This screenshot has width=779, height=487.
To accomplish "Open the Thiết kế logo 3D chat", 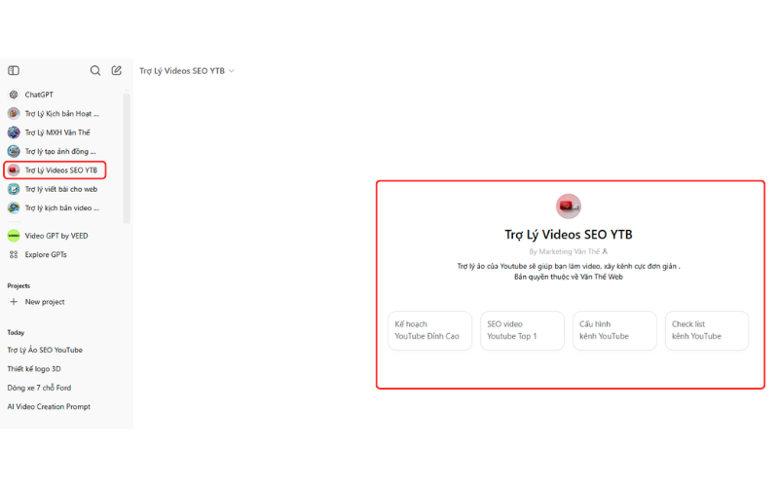I will tap(34, 369).
